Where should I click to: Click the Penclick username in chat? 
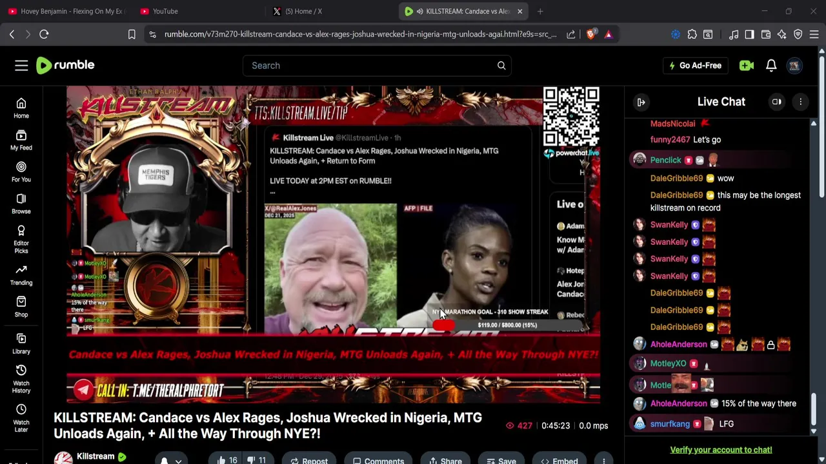click(x=665, y=160)
